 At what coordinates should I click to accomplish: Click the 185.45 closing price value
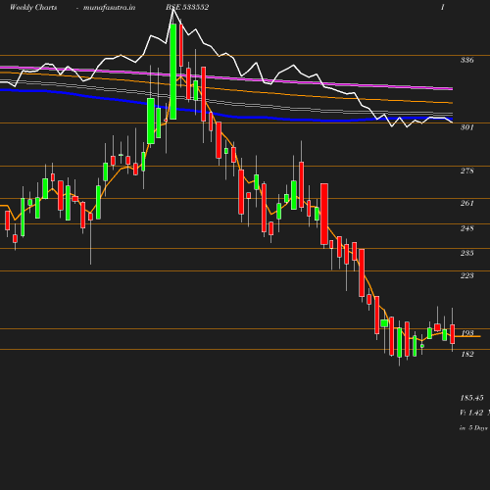point(471,398)
